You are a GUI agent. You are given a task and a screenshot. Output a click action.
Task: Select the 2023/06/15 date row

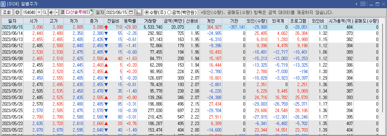click(190, 27)
